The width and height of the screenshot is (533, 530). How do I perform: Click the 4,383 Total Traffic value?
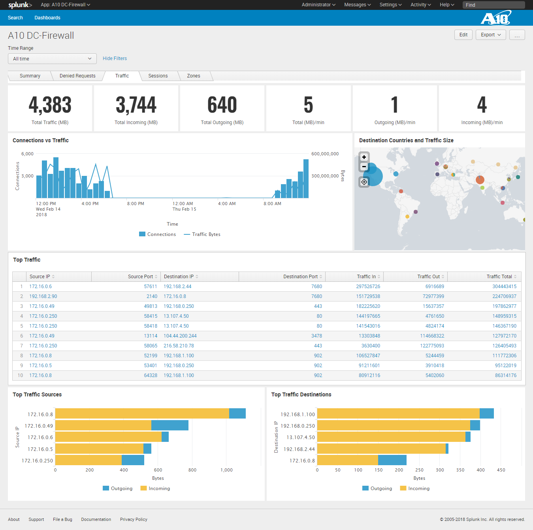click(50, 105)
